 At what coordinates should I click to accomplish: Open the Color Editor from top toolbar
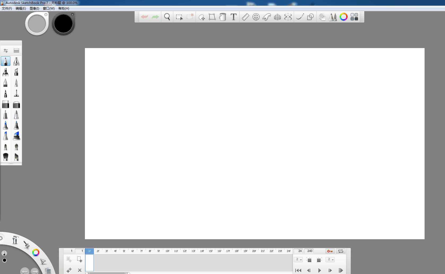[x=344, y=17]
